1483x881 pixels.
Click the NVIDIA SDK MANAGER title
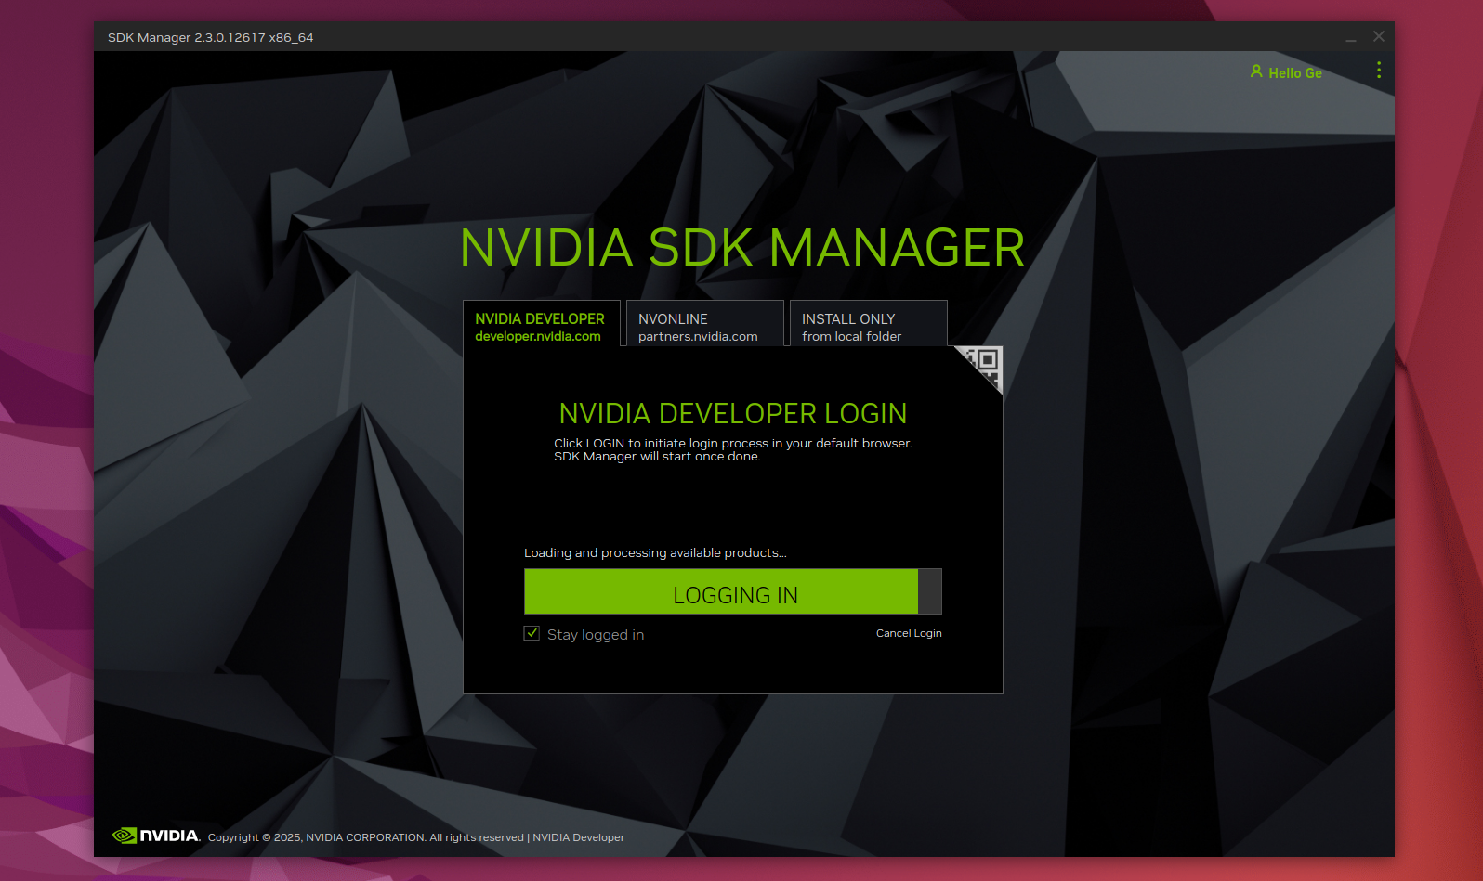coord(742,248)
